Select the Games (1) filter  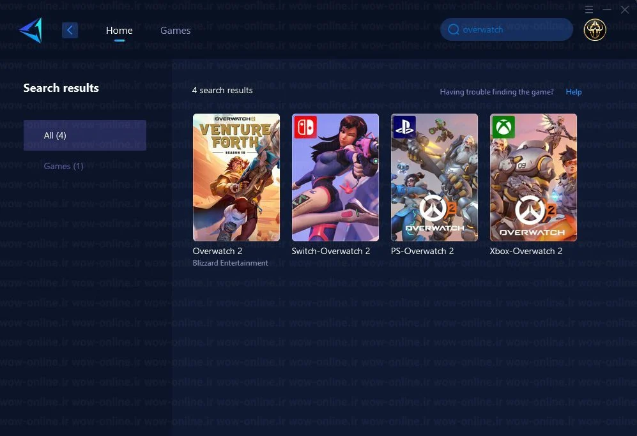(63, 166)
